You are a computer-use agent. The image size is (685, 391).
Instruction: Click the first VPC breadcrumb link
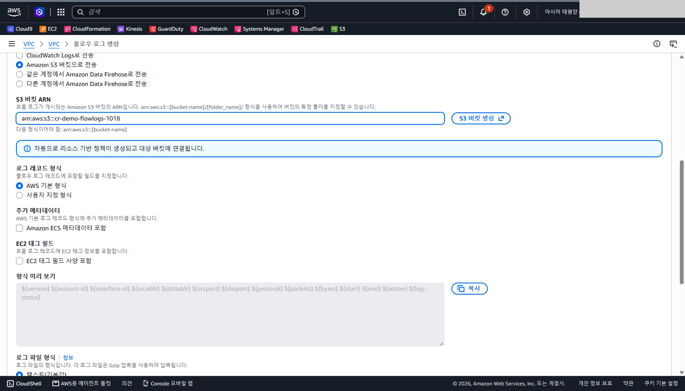[x=29, y=44]
